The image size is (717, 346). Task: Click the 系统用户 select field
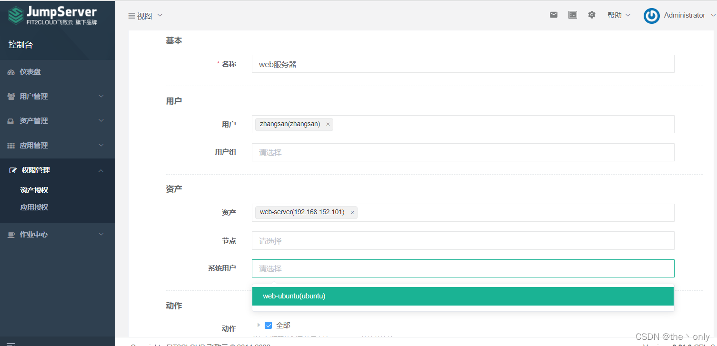tap(463, 268)
